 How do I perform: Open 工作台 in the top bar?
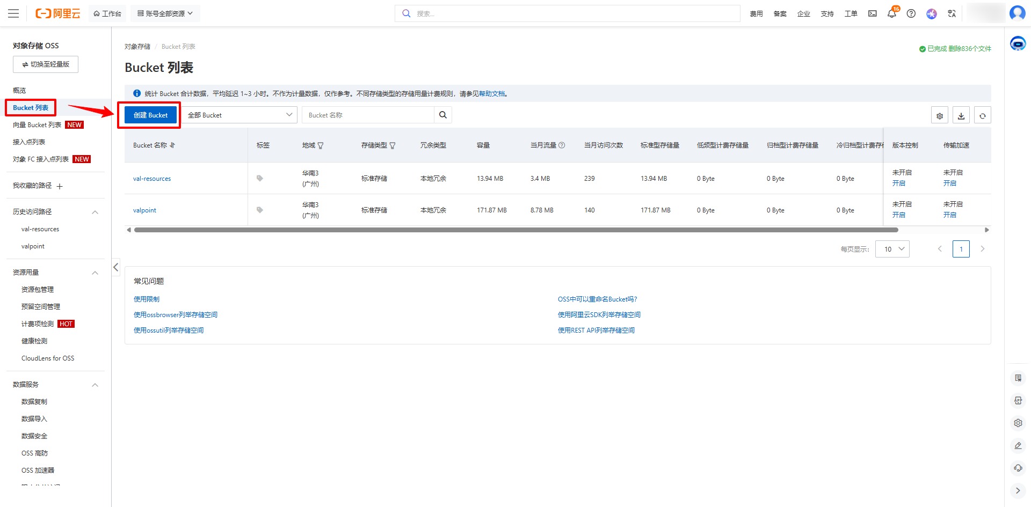point(107,13)
